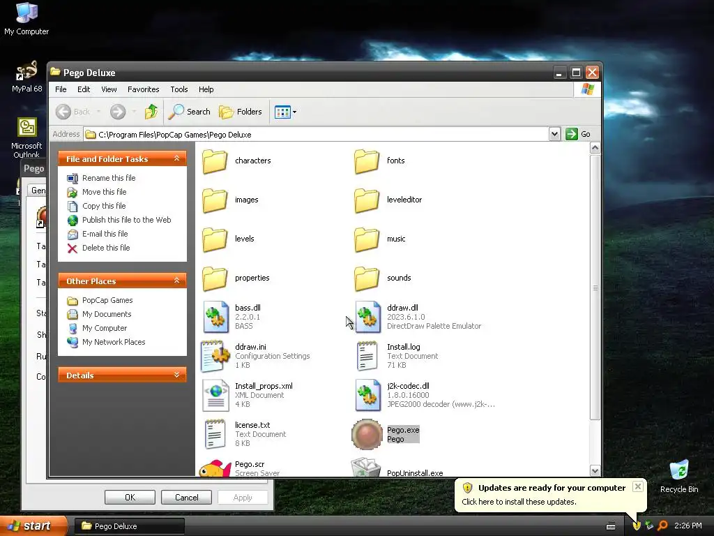Click the file list scroll down arrow

(x=595, y=470)
